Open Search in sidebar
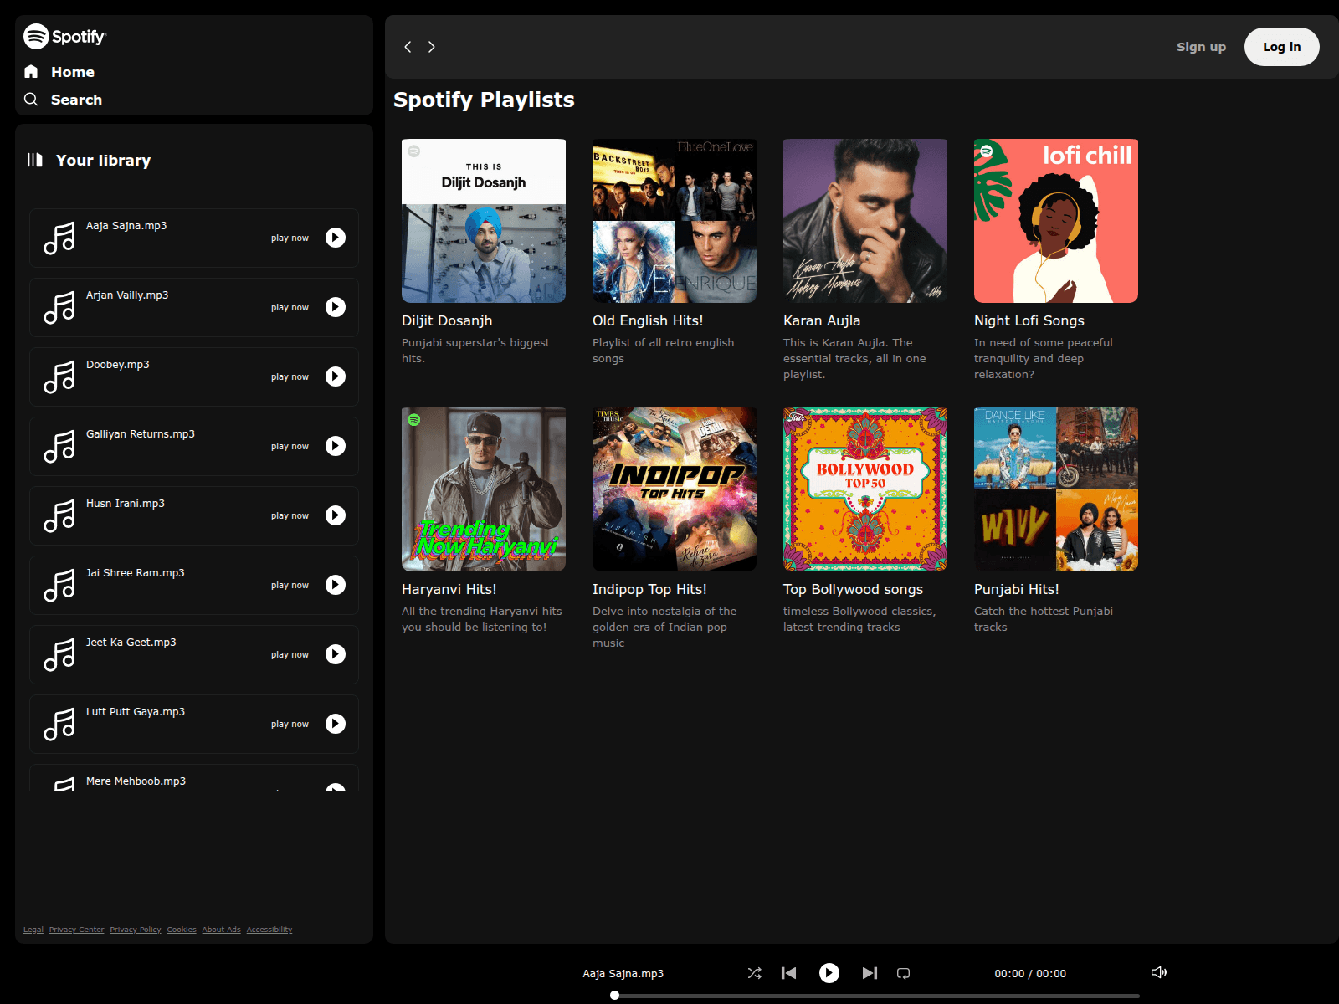The height and width of the screenshot is (1004, 1339). click(63, 100)
